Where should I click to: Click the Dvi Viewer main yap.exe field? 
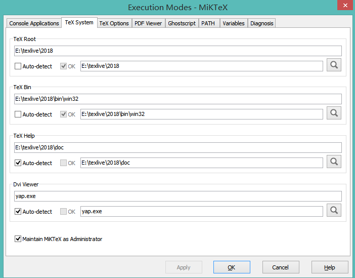coord(177,196)
